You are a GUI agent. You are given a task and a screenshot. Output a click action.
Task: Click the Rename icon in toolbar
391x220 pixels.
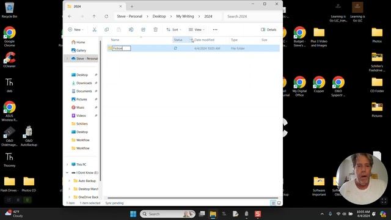(x=131, y=30)
